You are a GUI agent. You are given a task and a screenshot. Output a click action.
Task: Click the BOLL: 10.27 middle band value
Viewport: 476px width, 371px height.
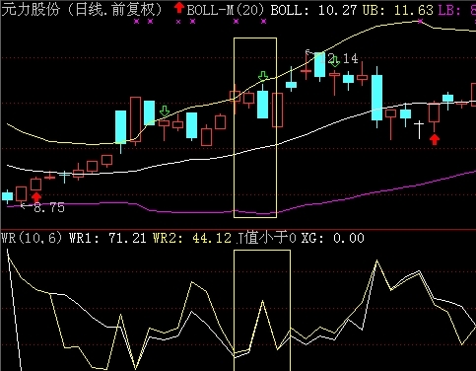313,10
